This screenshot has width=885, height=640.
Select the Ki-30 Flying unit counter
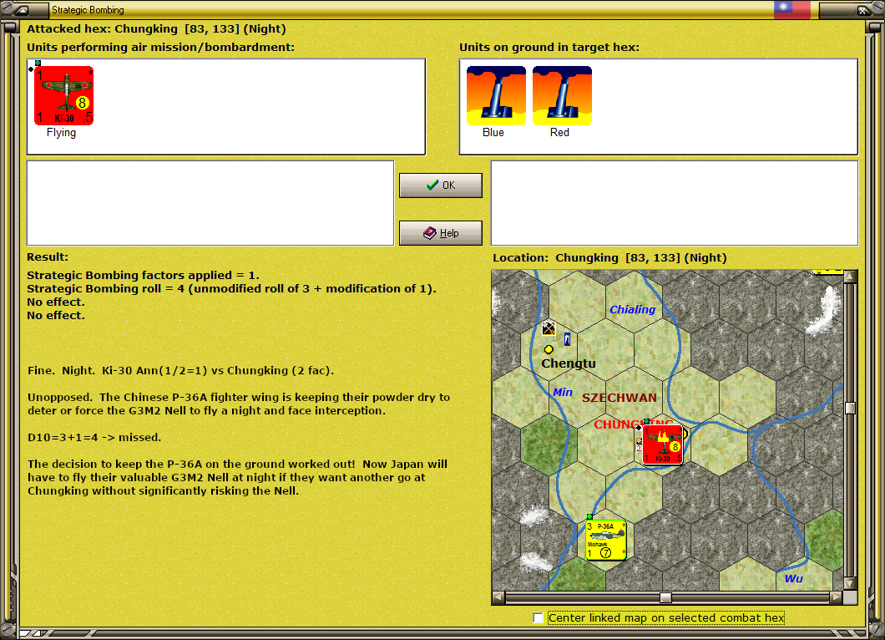[63, 95]
